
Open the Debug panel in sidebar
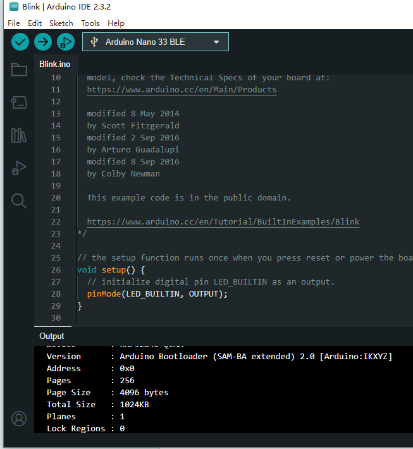19,168
